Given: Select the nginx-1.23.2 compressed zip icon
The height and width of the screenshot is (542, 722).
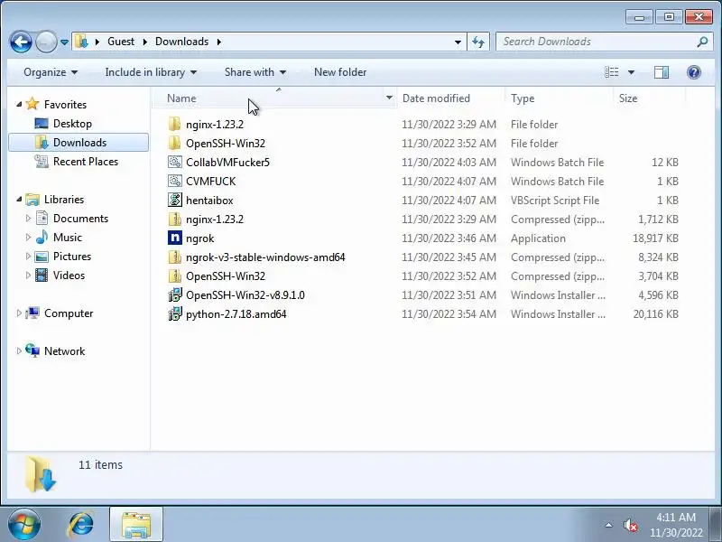Looking at the screenshot, I should [174, 219].
